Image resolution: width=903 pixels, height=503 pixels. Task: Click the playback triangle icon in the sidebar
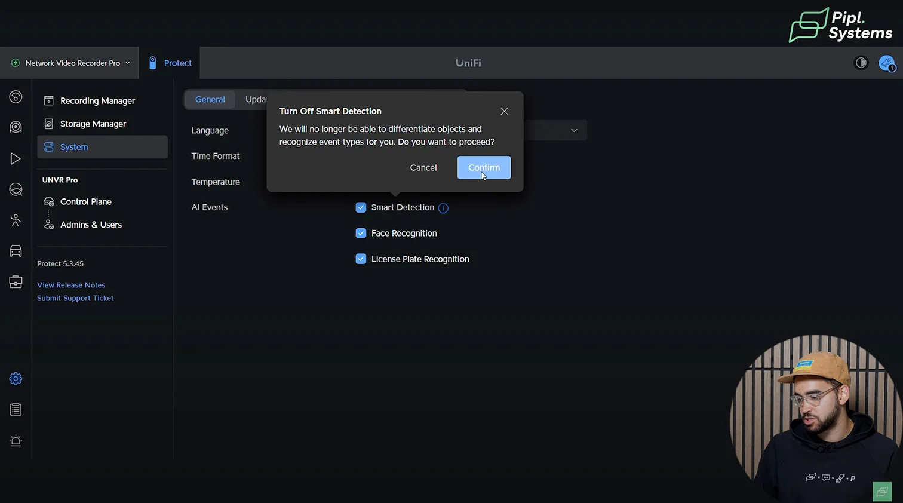[x=16, y=158]
